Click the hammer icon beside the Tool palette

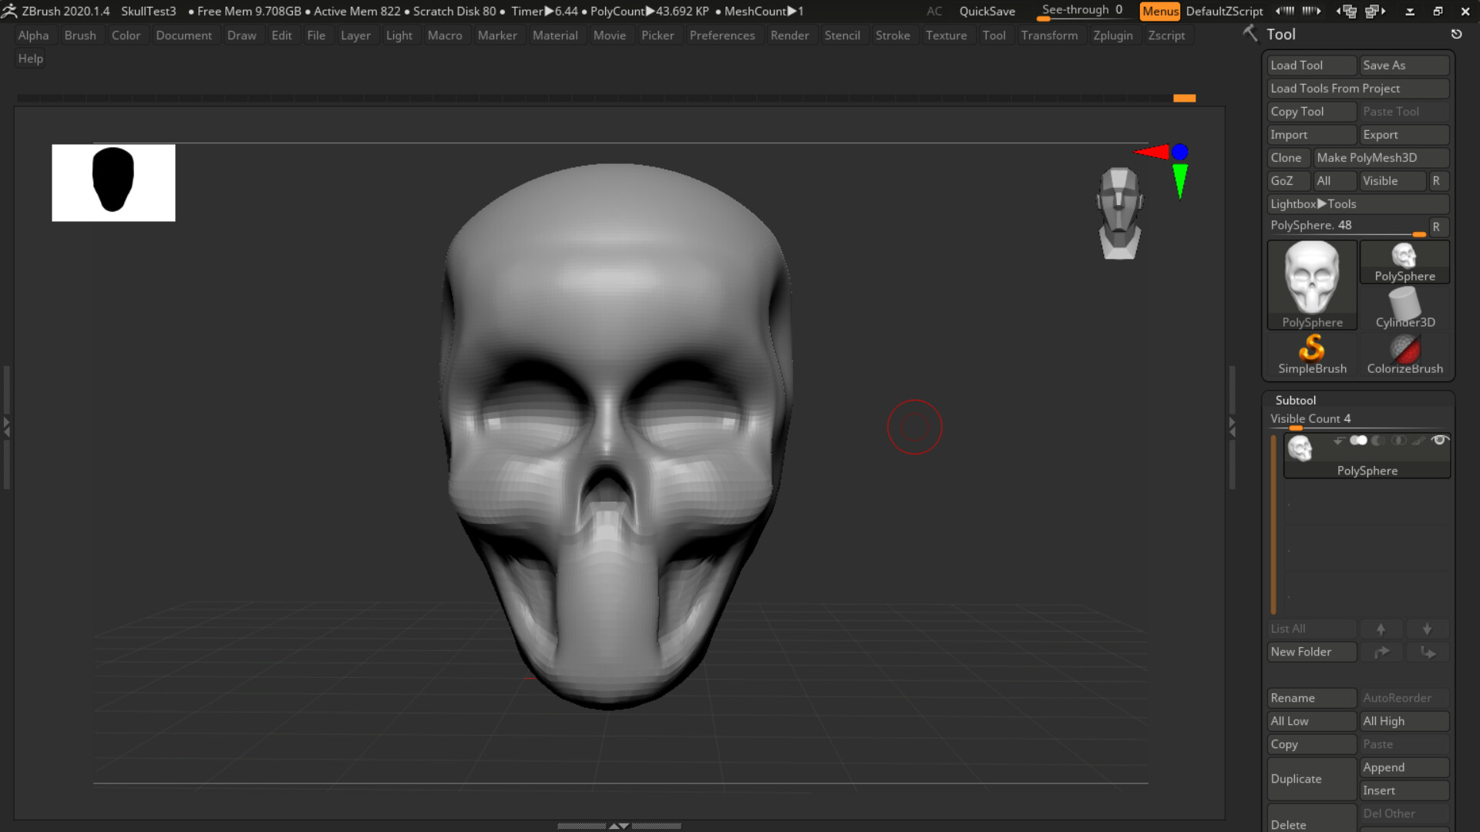[1249, 34]
